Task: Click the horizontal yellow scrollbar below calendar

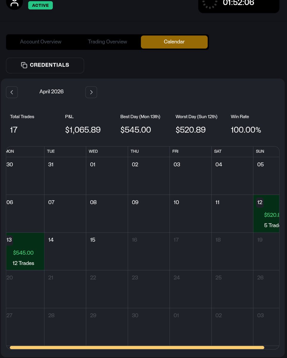Action: [137, 347]
